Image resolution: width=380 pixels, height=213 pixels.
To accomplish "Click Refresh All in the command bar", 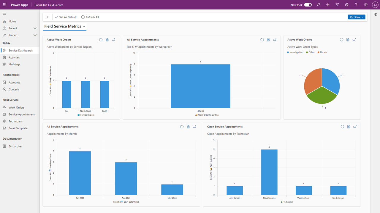I will point(90,17).
